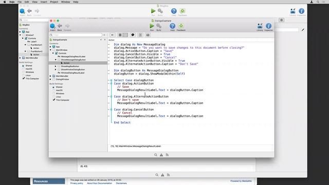329x185 pixels.
Task: Open Inspector in DialogExample toolbar
Action: pyautogui.click(x=268, y=26)
